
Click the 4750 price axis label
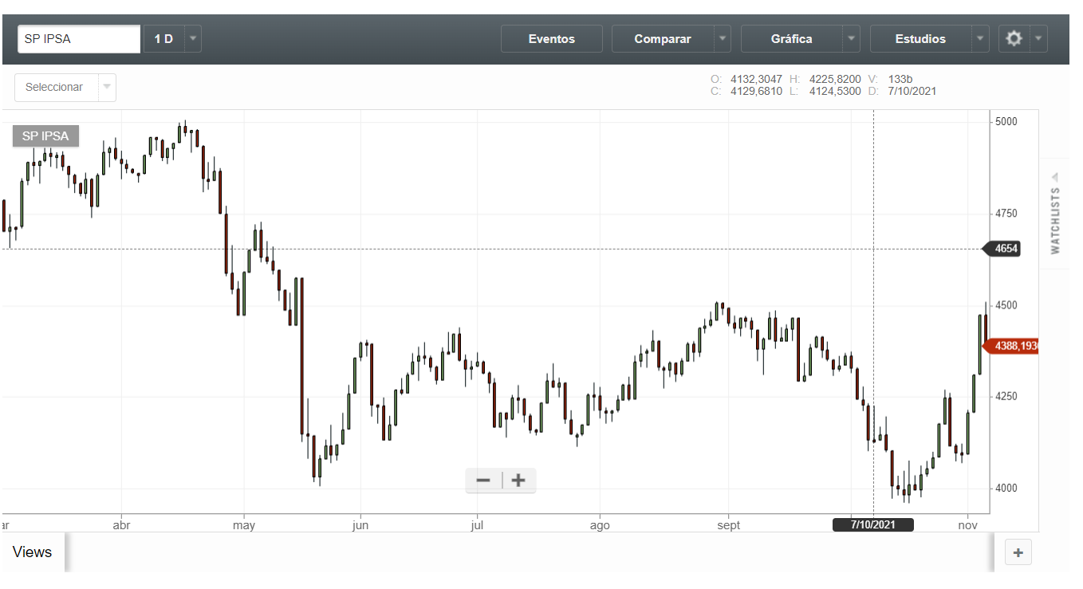(1006, 214)
